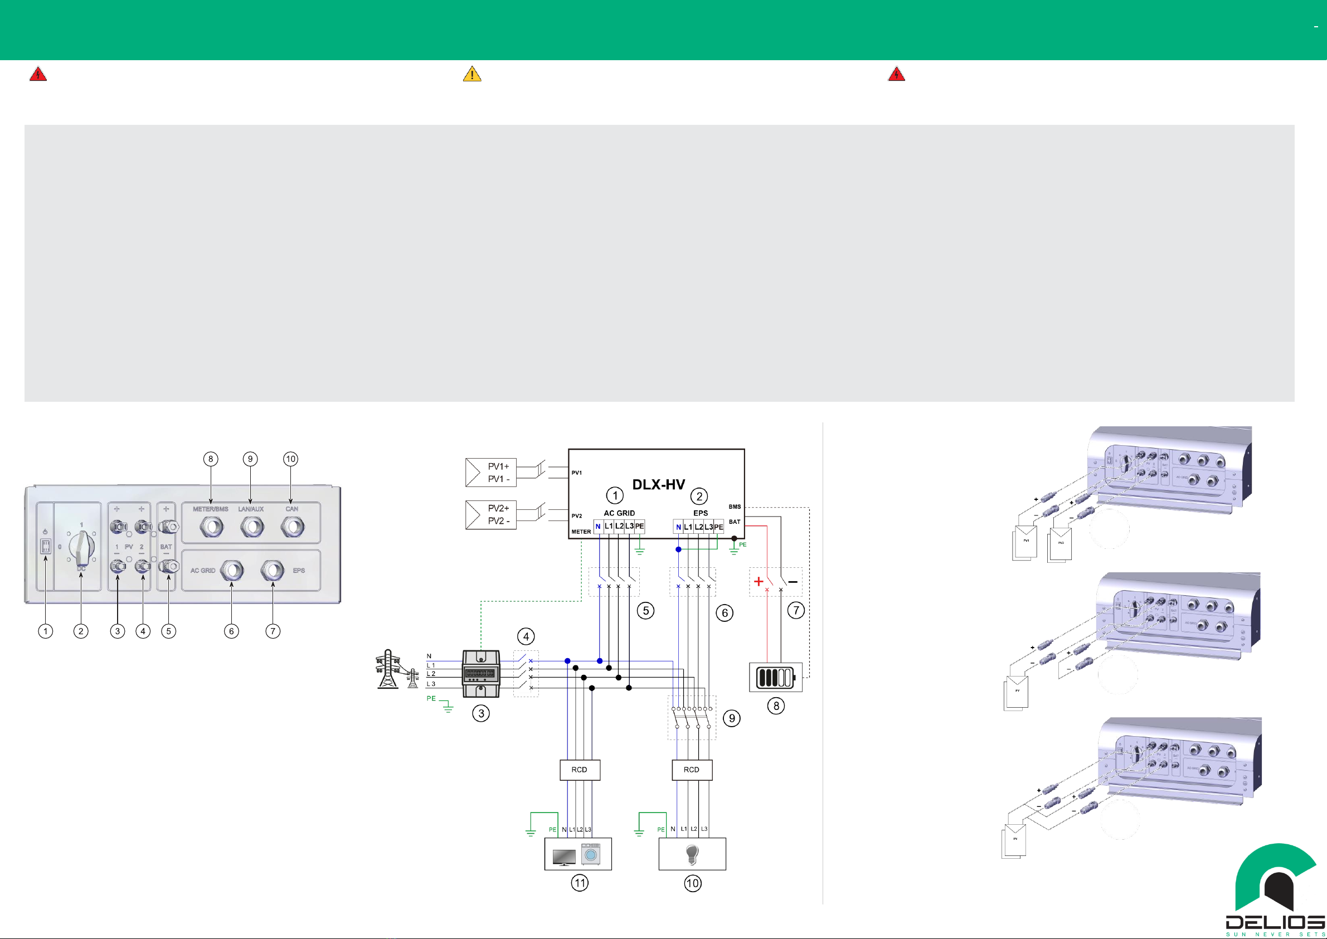
Task: Click the BAT negative connector on panel
Action: [168, 566]
